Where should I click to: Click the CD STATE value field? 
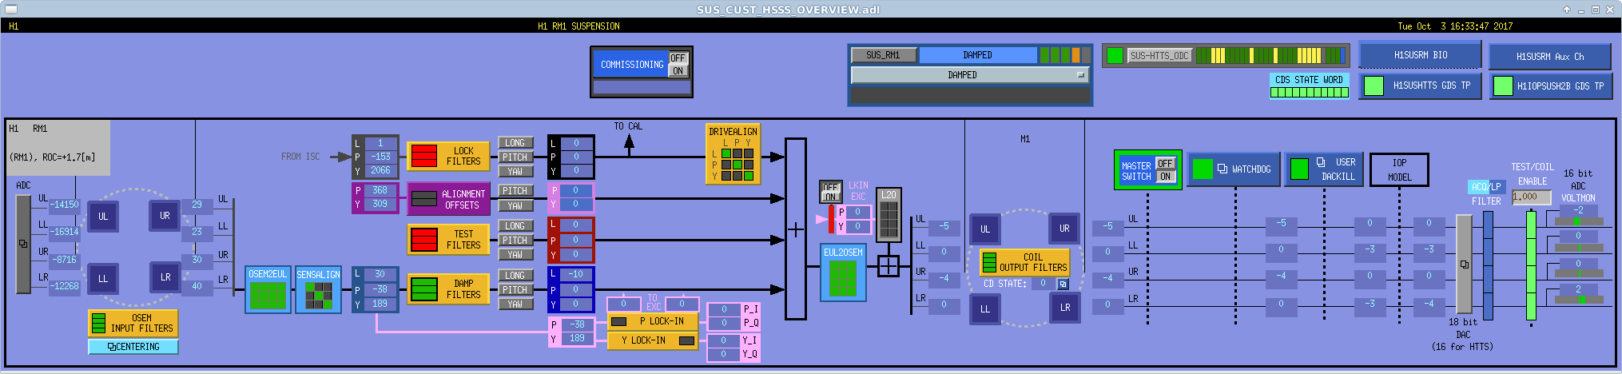click(x=1043, y=284)
